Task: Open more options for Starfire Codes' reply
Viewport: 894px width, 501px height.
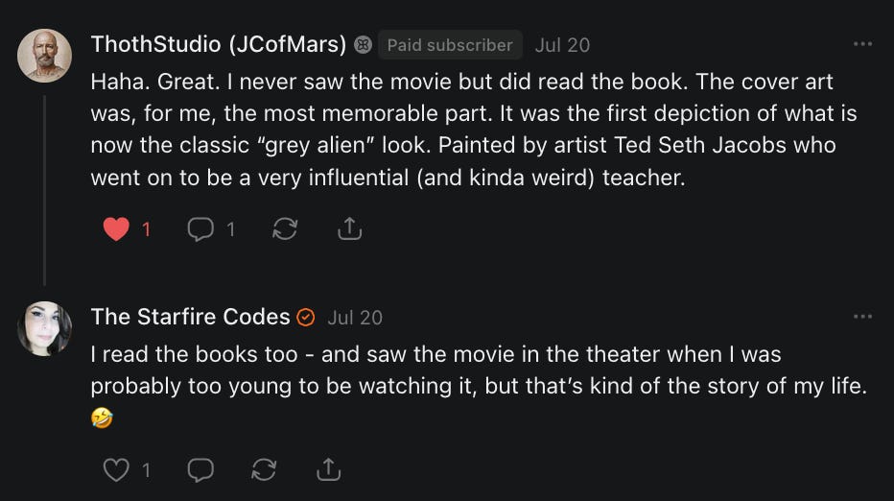Action: pyautogui.click(x=862, y=317)
